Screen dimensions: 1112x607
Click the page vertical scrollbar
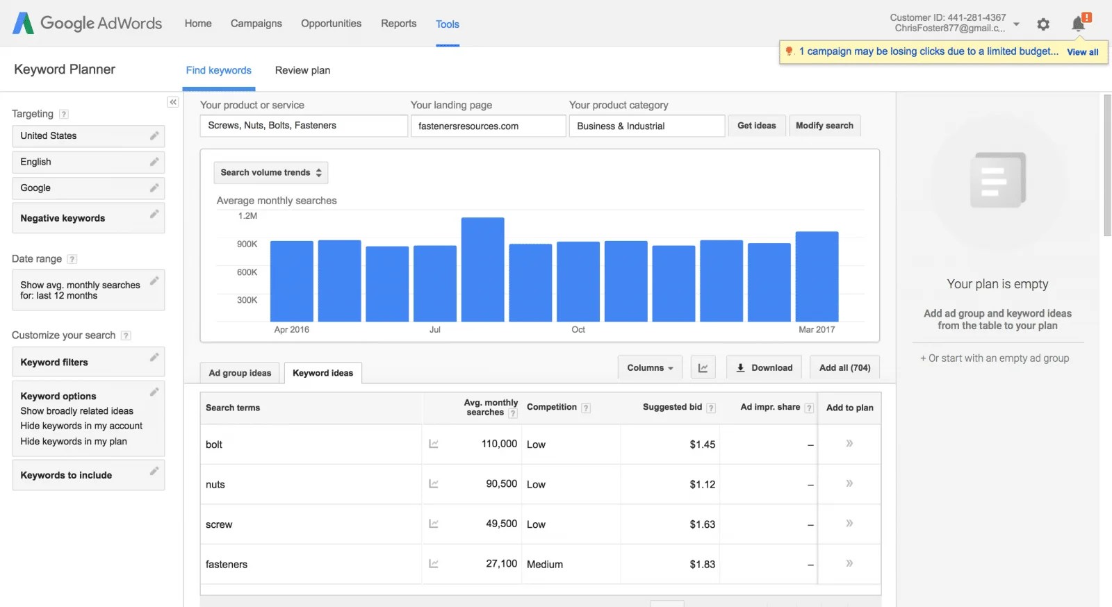[1107, 165]
